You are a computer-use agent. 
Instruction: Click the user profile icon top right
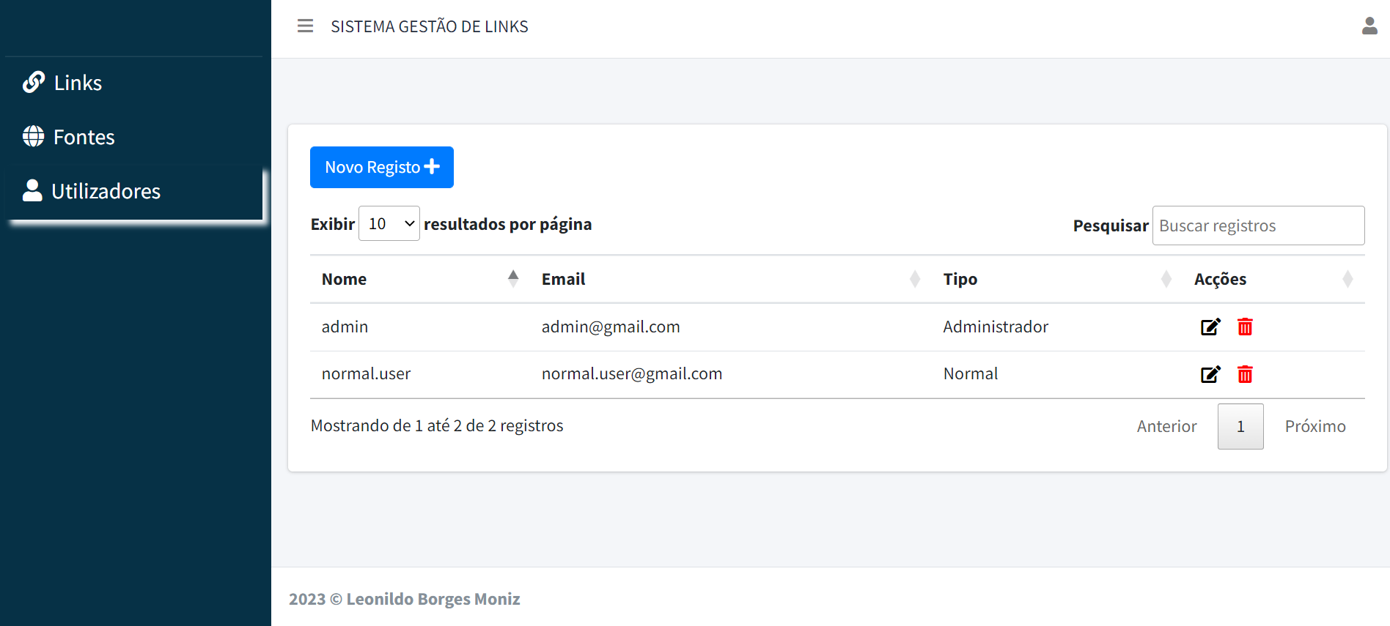click(x=1369, y=26)
